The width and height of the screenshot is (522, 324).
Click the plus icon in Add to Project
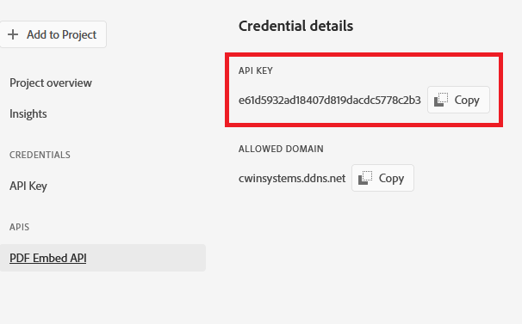tap(13, 34)
